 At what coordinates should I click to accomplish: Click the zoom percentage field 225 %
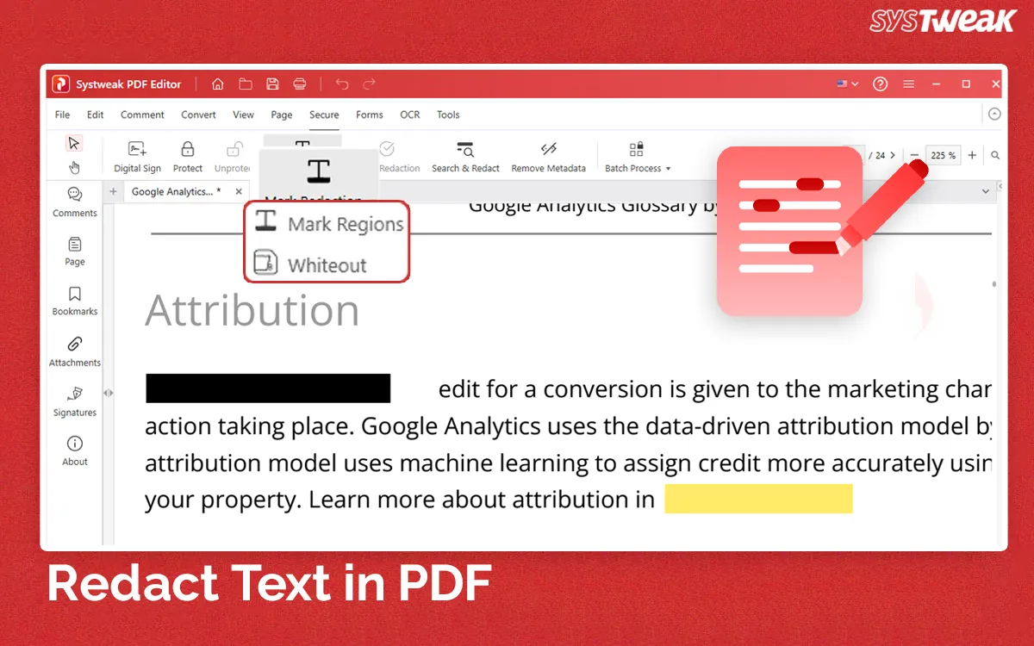pyautogui.click(x=943, y=155)
